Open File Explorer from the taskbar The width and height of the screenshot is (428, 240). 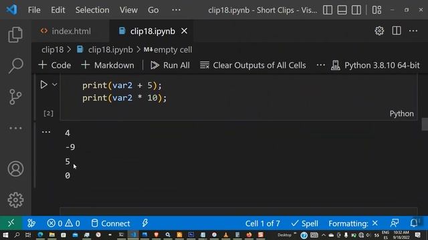[x=52, y=235]
